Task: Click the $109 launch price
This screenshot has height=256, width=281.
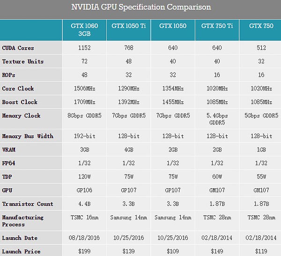Action: (173, 251)
